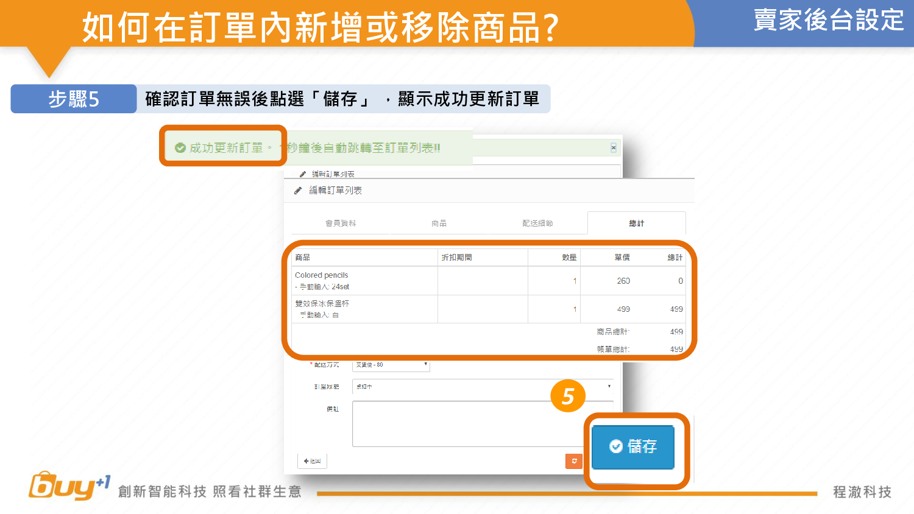Viewport: 914px width, 514px height.
Task: Click the blue 儲存 save button
Action: pos(633,447)
